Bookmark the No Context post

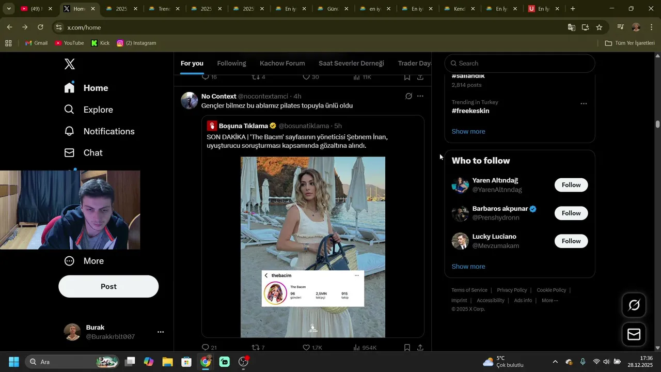pyautogui.click(x=407, y=348)
